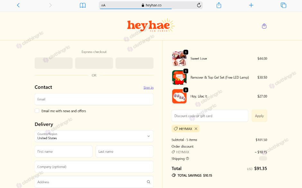
Task: Focus the Email input field
Action: point(94,99)
